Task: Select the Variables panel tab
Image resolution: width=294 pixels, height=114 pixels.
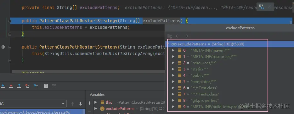Action: tap(97, 95)
